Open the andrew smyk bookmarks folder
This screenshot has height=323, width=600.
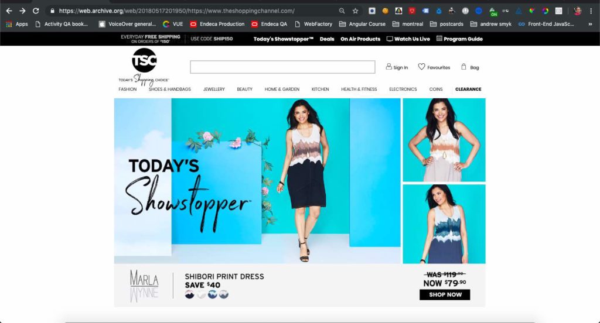tap(491, 24)
